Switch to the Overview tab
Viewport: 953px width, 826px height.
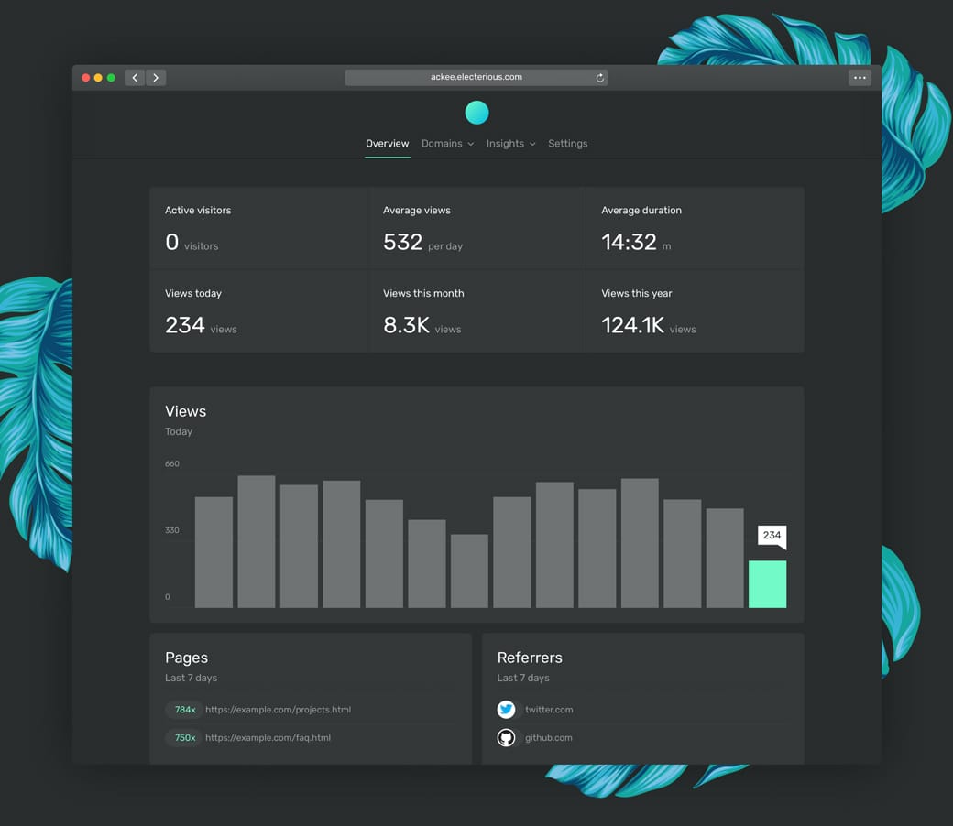point(387,144)
